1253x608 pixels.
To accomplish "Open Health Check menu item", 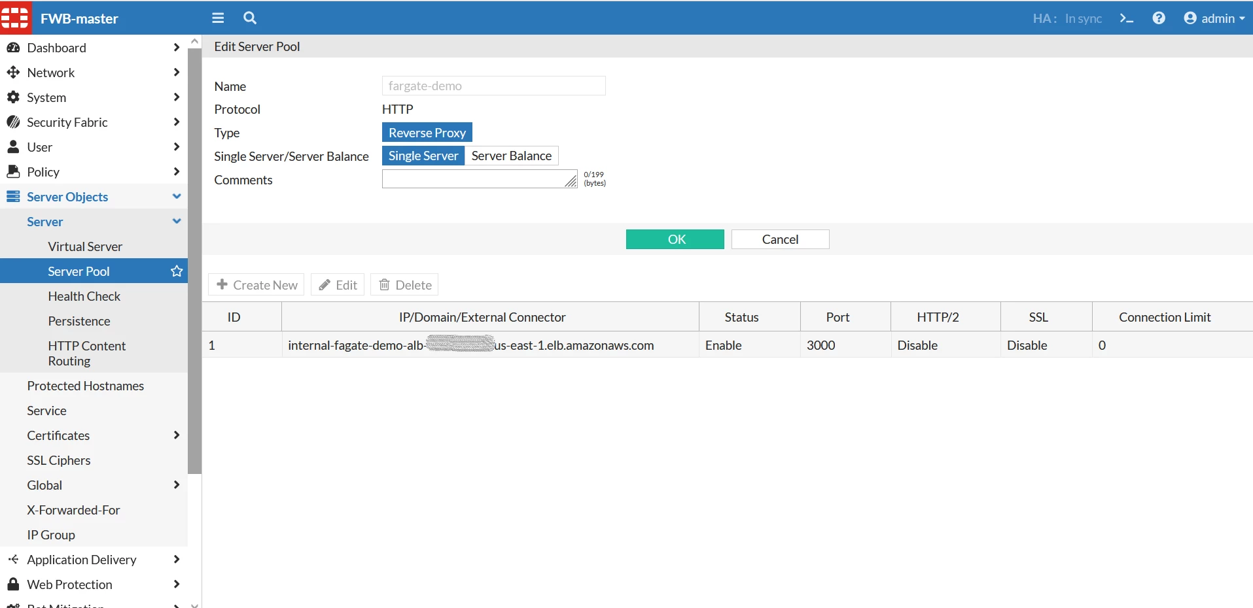I will pos(84,296).
